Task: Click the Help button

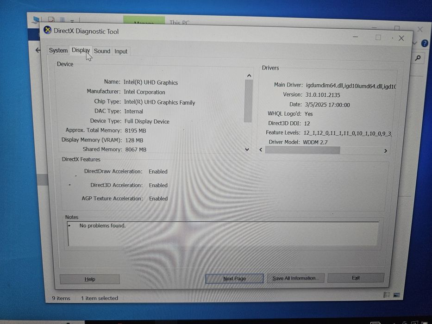Action: (90, 279)
